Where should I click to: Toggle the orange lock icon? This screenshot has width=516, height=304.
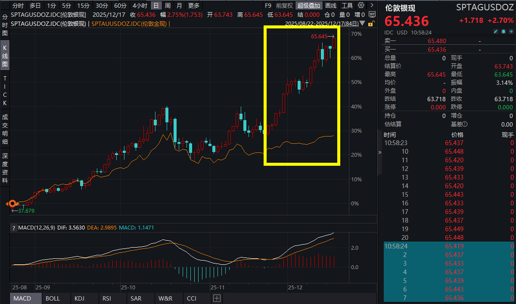pos(370,24)
